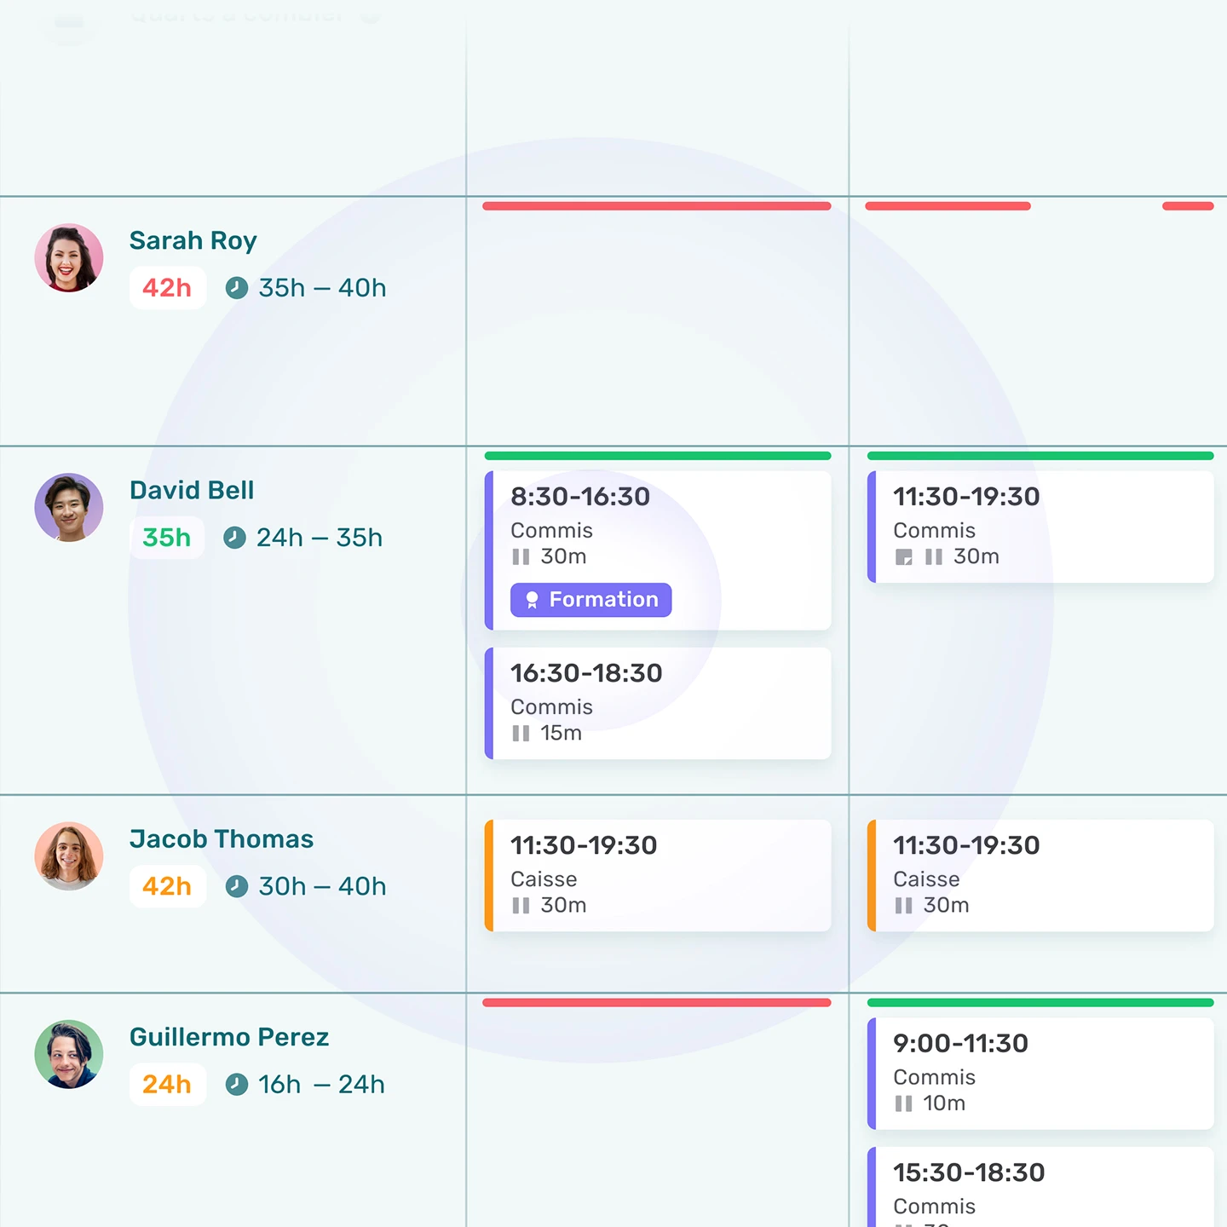Click the clock icon by Jacob Thomas's 30h – 40h
This screenshot has height=1227, width=1227.
[x=237, y=886]
